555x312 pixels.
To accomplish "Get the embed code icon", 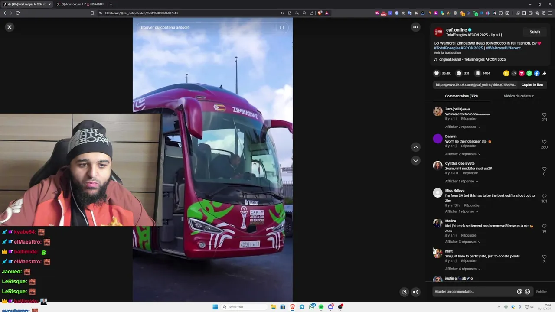I will [x=514, y=73].
